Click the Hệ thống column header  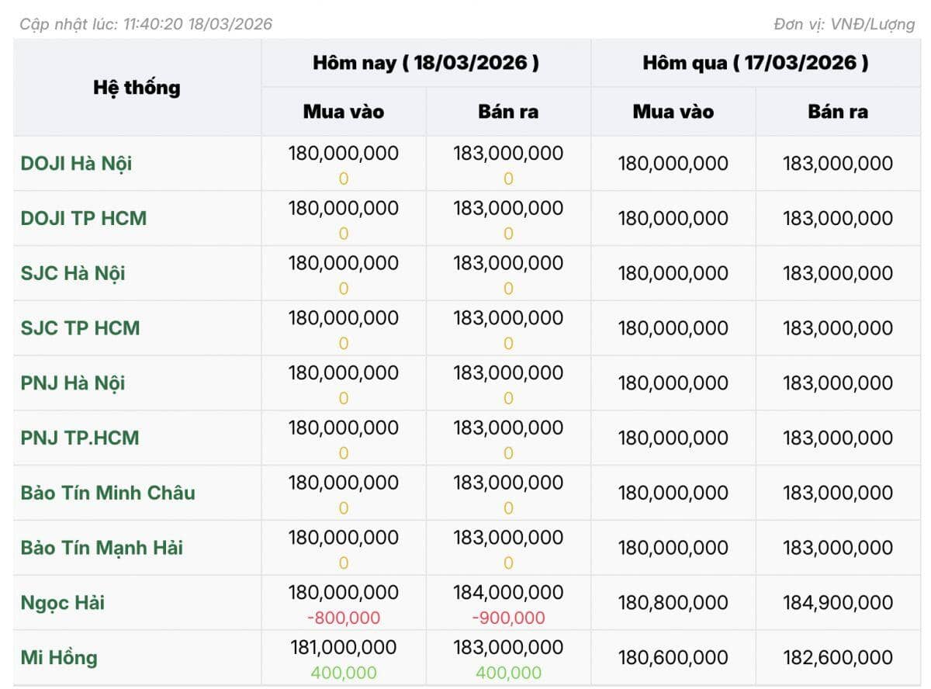137,88
